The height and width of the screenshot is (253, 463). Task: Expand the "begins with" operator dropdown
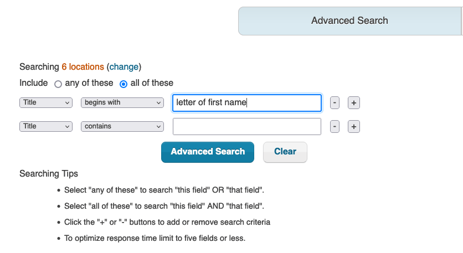point(122,103)
